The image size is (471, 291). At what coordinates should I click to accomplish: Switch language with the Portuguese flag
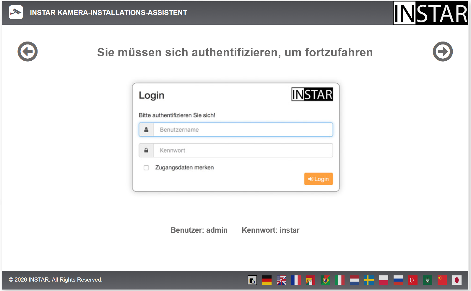tap(325, 280)
